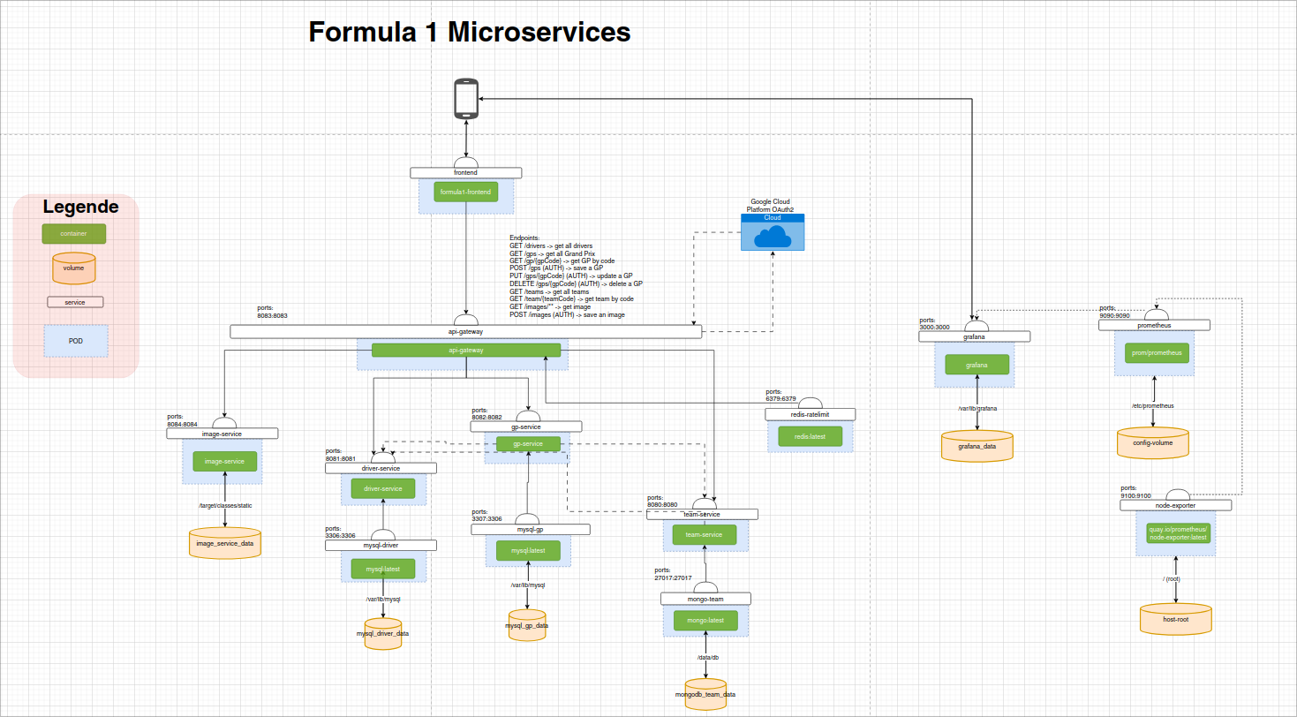Click the redis-ratelimit service bar
This screenshot has width=1297, height=717.
(810, 414)
